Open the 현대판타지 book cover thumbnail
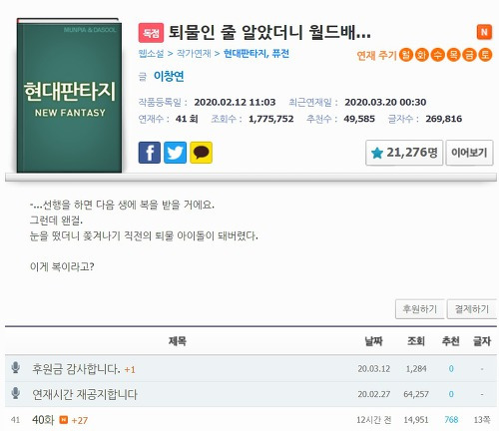Image resolution: width=499 pixels, height=431 pixels. 69,96
